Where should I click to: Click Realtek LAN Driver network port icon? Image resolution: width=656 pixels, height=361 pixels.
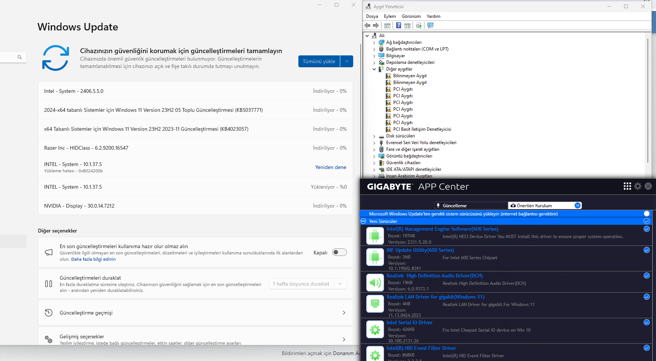375,303
